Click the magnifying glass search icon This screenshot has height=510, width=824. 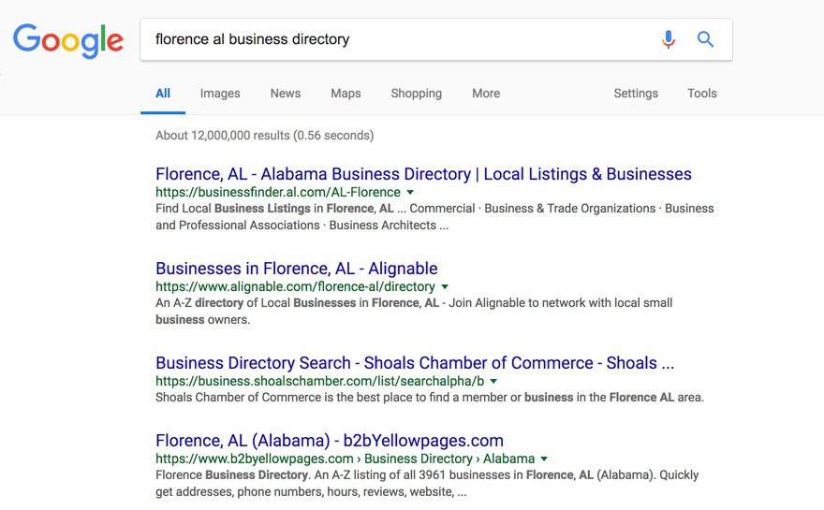(x=705, y=39)
